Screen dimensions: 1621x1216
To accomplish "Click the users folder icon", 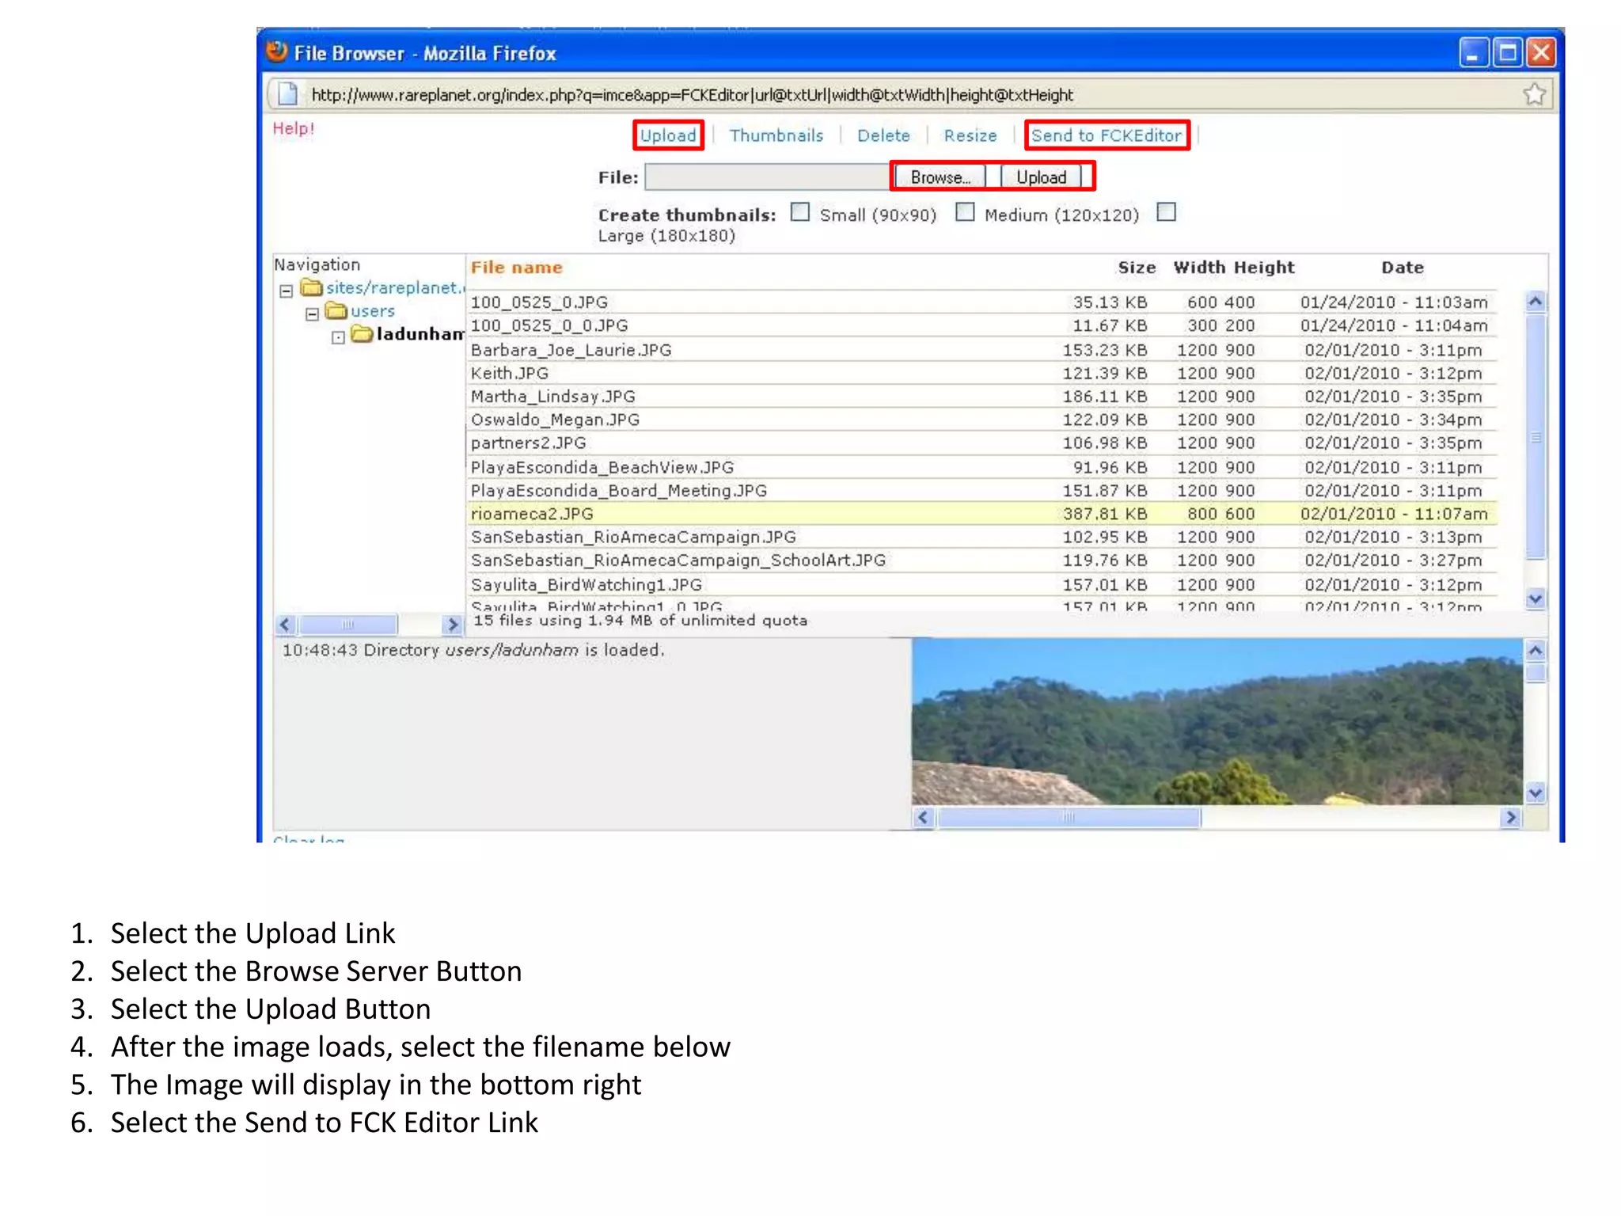I will (336, 310).
